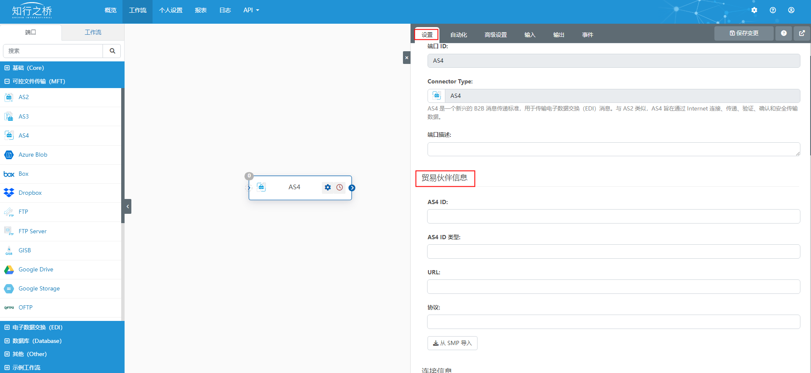Click the FTP Server link in the sidebar
The image size is (811, 373).
click(33, 231)
